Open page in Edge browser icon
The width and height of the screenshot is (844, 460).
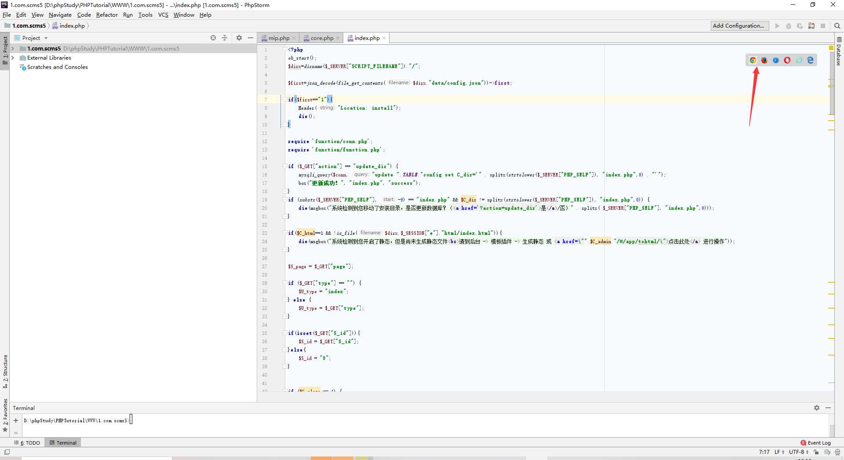click(810, 60)
